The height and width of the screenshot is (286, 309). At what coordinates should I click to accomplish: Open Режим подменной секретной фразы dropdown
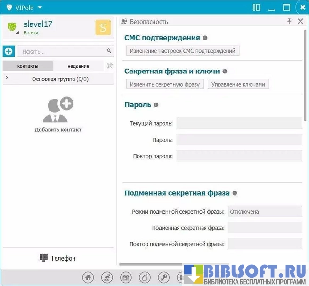[265, 212]
